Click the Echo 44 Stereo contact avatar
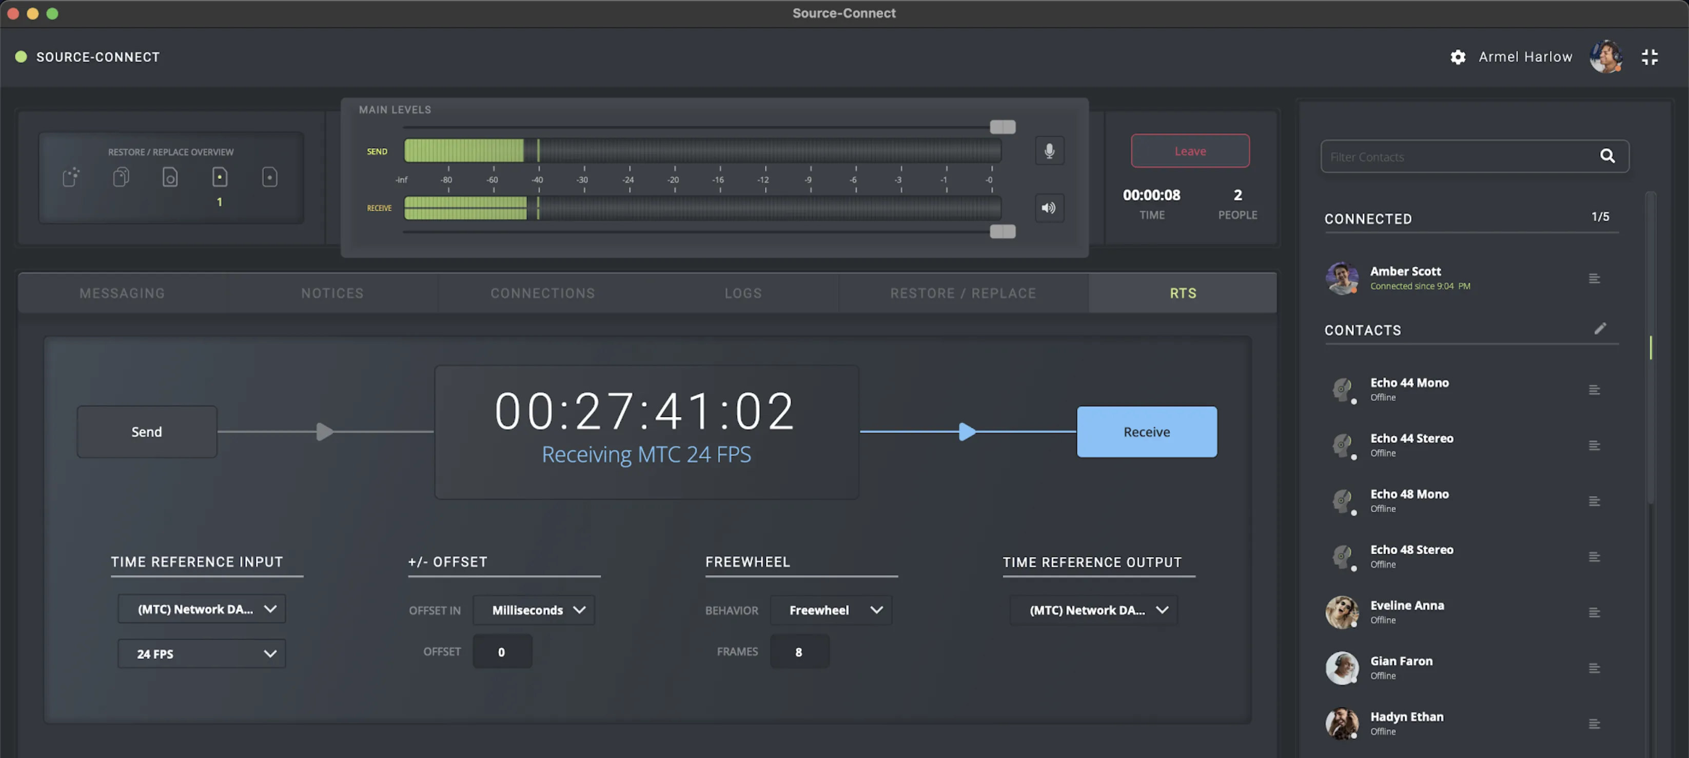The height and width of the screenshot is (758, 1689). (1342, 446)
